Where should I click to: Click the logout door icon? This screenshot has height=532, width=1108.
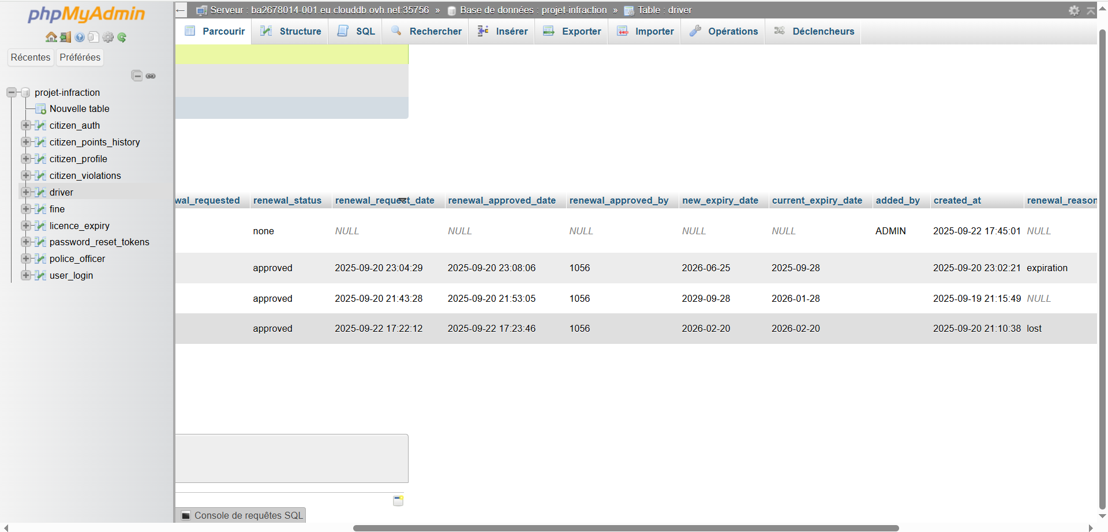(x=65, y=38)
